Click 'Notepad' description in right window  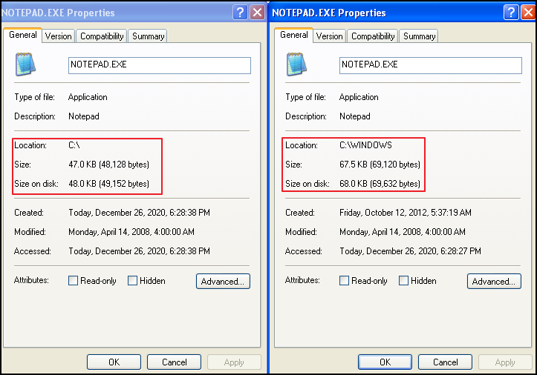tap(355, 116)
